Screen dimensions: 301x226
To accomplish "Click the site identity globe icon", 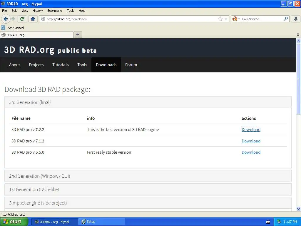I will coord(43,19).
